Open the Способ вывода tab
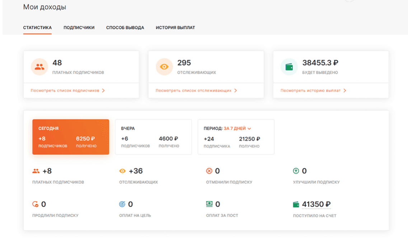Screen dimensions: 408x240 [x=125, y=28]
